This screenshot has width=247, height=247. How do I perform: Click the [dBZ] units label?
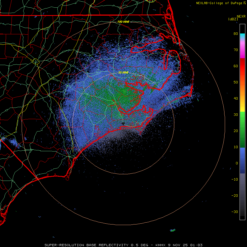coord(233,19)
